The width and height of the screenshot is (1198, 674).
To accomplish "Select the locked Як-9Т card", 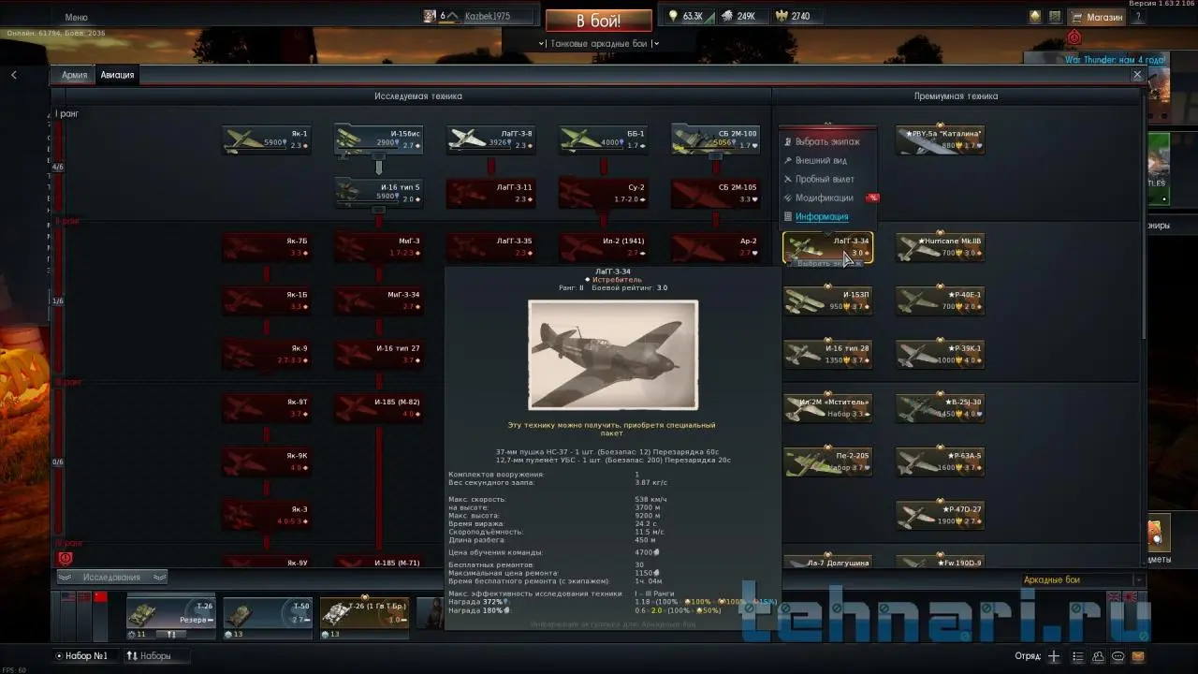I will (267, 408).
